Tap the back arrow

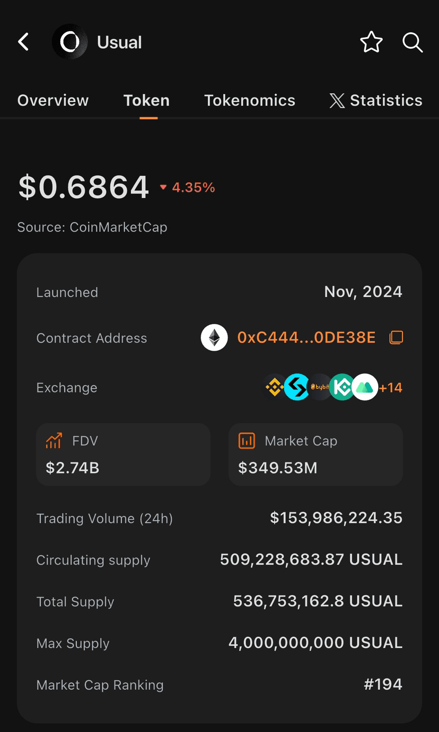click(x=23, y=42)
